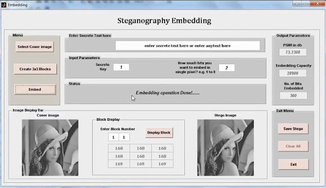The image size is (326, 188).
Task: Click the top-middle block cell 168
Action: [141, 148]
